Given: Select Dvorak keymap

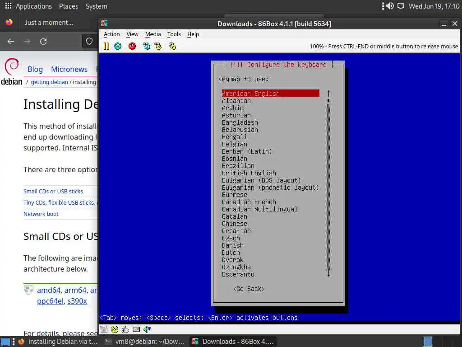Looking at the screenshot, I should pyautogui.click(x=232, y=260).
